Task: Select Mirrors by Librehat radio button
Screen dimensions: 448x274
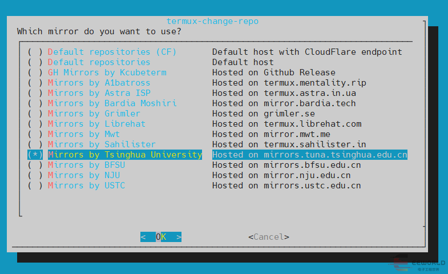Action: 35,124
